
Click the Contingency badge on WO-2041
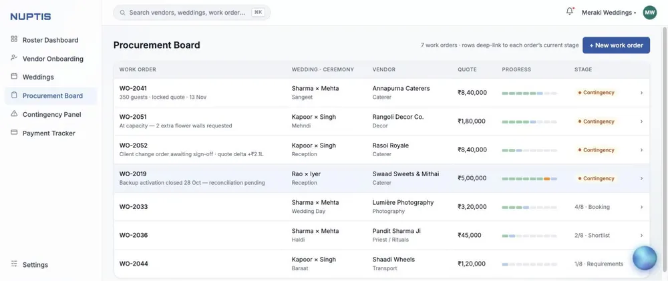coord(596,93)
